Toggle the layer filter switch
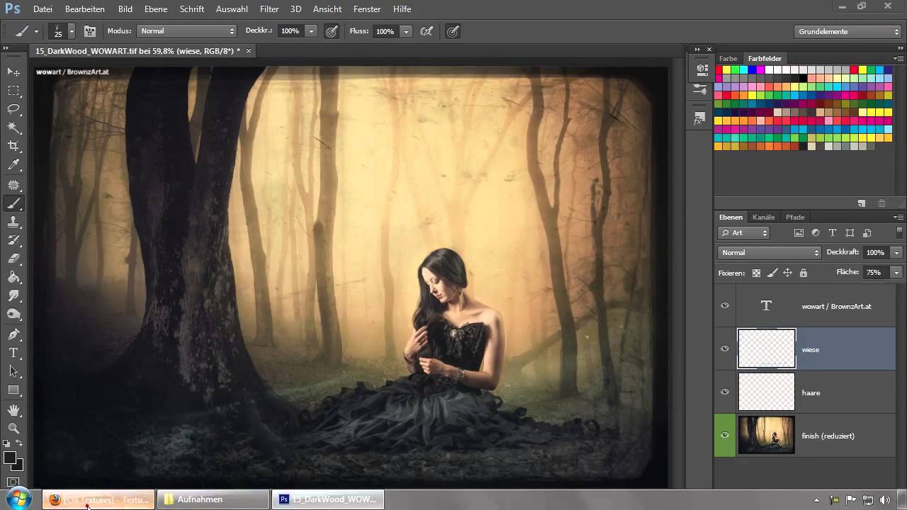 pos(900,232)
